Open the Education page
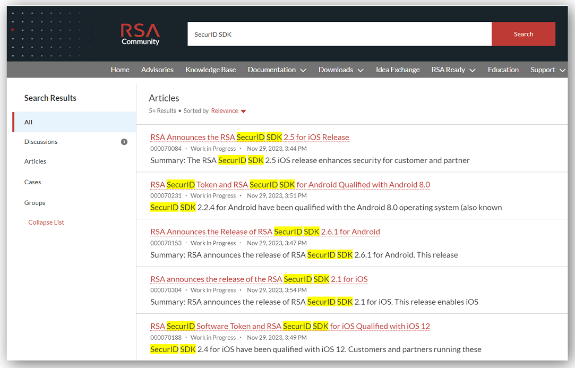Viewport: 575px width, 368px height. (503, 70)
